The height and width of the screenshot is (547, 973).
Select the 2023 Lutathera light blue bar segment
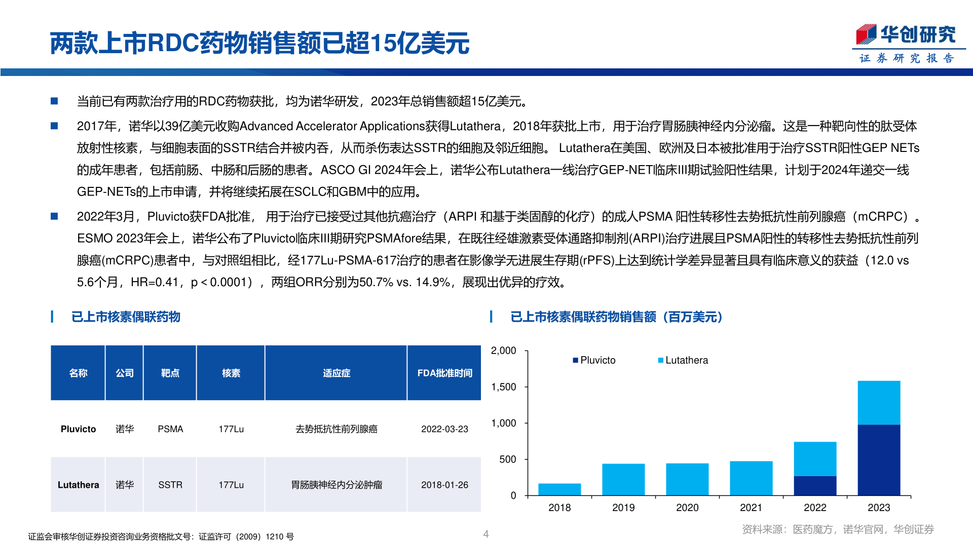[879, 403]
